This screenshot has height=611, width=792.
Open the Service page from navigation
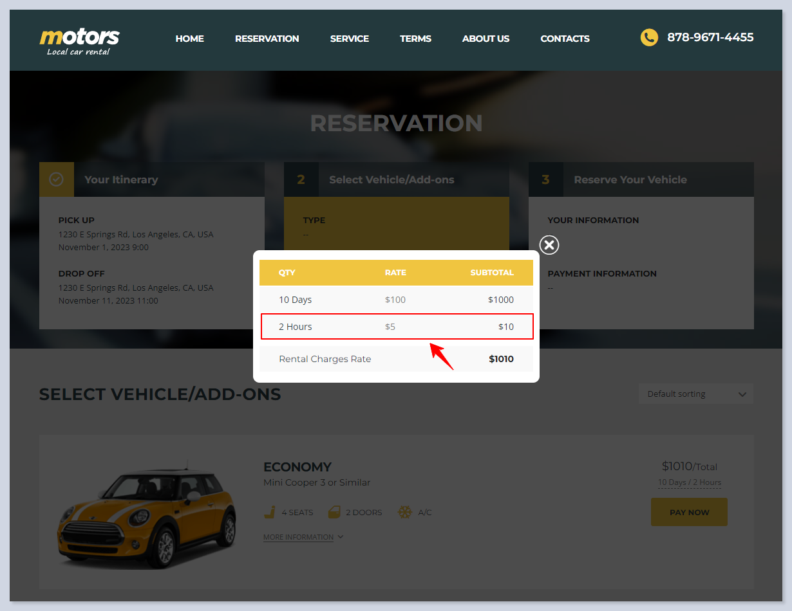(349, 39)
